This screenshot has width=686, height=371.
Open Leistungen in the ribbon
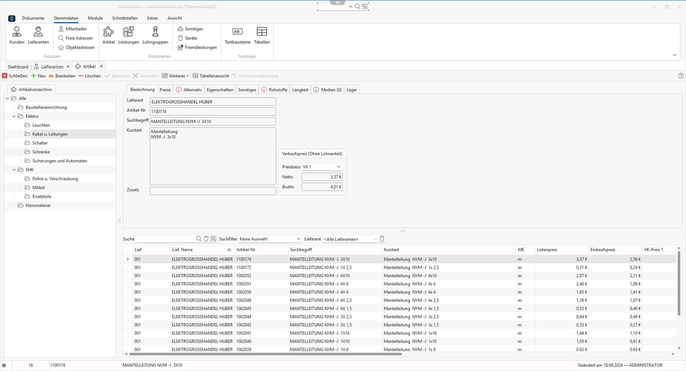point(129,35)
